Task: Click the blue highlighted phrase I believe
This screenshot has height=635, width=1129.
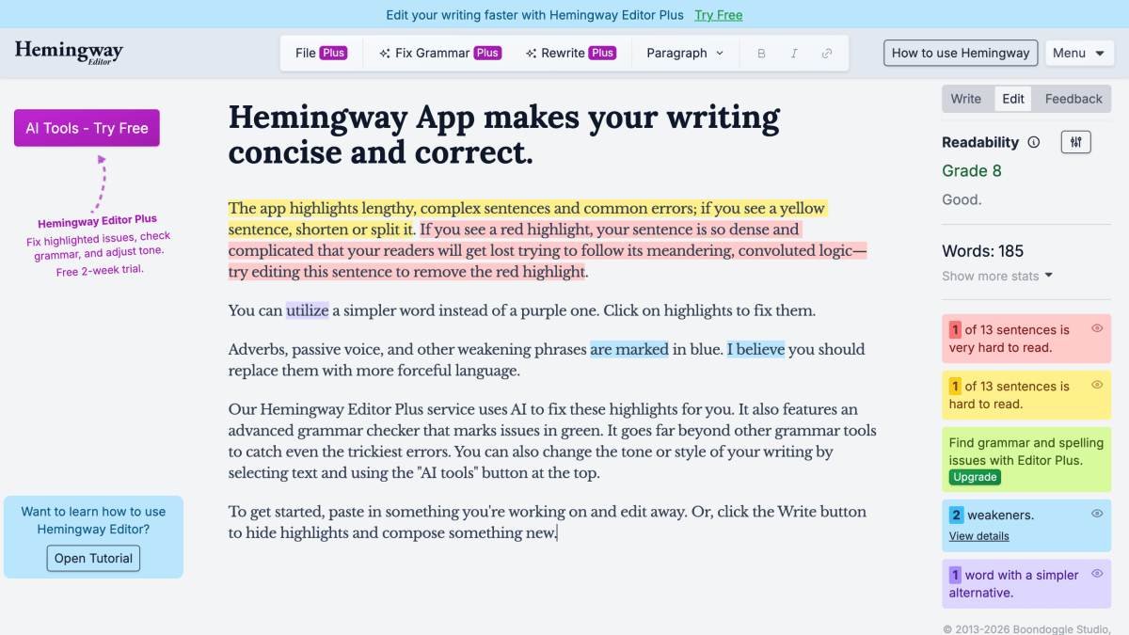Action: pos(755,349)
